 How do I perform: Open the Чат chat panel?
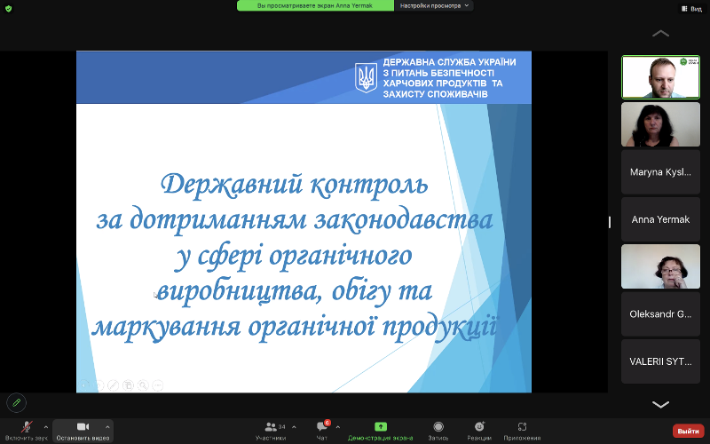tap(321, 429)
